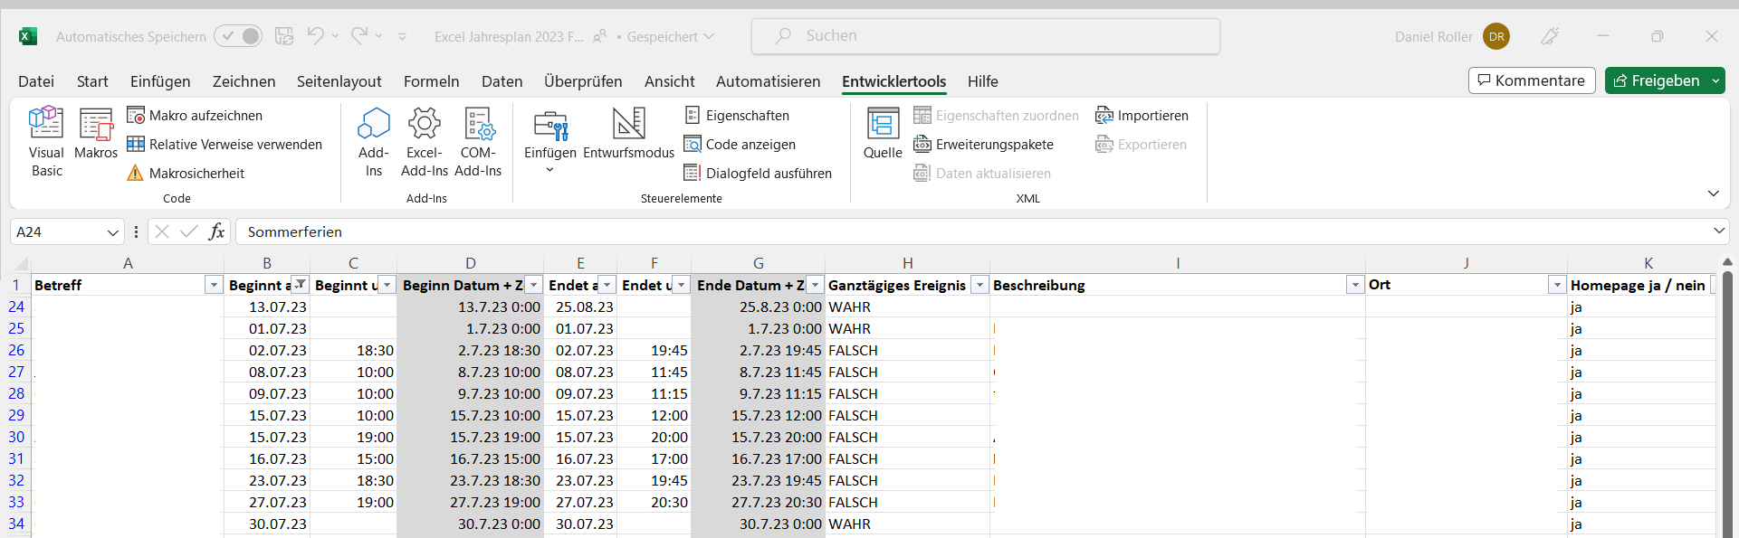
Task: Open the Visual Basic editor
Action: pos(46,142)
